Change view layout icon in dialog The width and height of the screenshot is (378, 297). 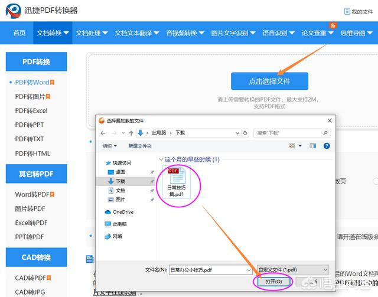[x=291, y=146]
